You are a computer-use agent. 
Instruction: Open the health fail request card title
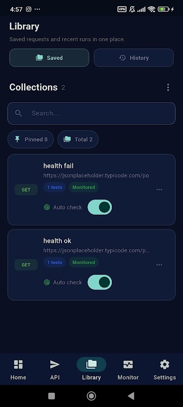tap(58, 166)
